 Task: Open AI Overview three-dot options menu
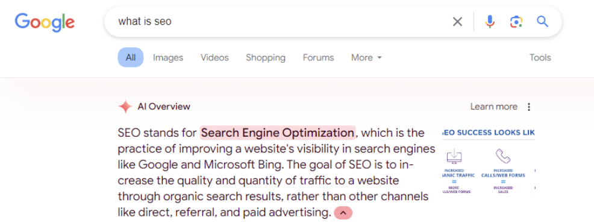529,107
